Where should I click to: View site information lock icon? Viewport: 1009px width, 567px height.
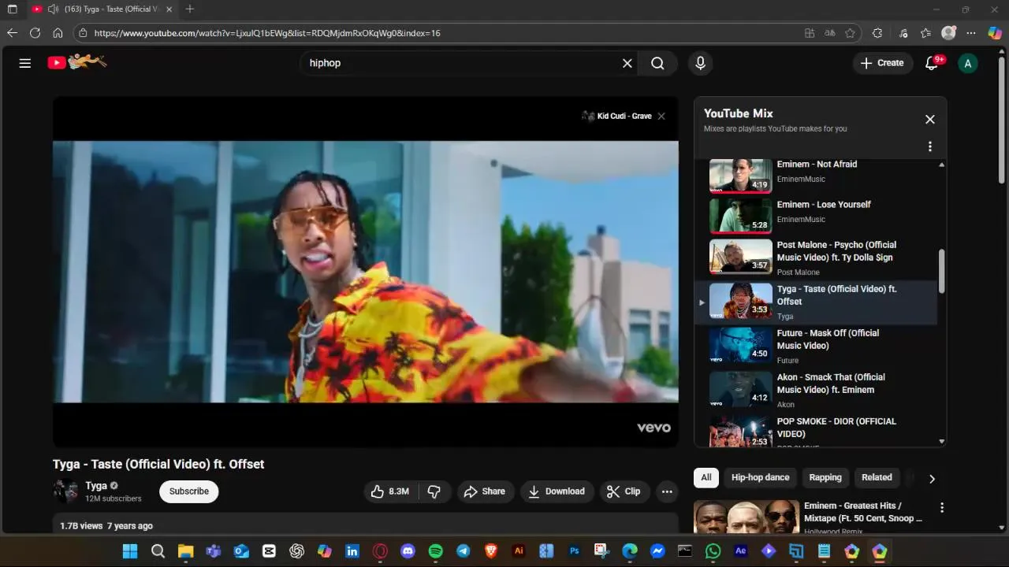pos(83,33)
